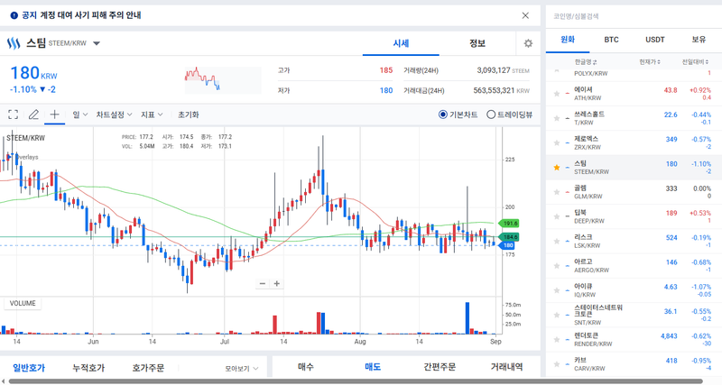Sort list by 현재가 column
The image size is (722, 385).
pos(649,62)
